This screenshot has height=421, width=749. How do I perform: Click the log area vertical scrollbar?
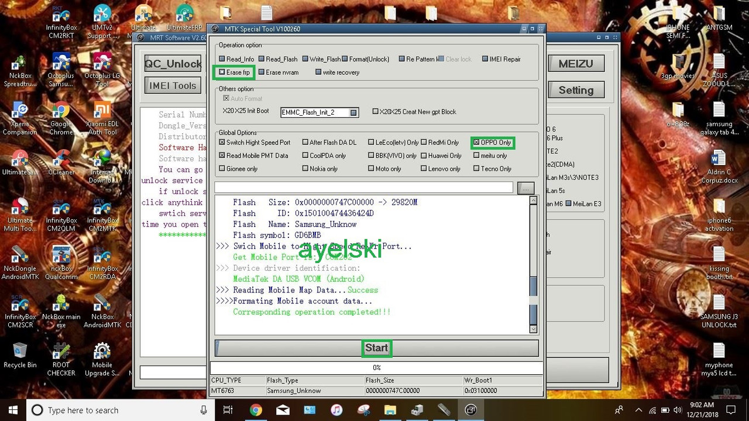point(533,265)
